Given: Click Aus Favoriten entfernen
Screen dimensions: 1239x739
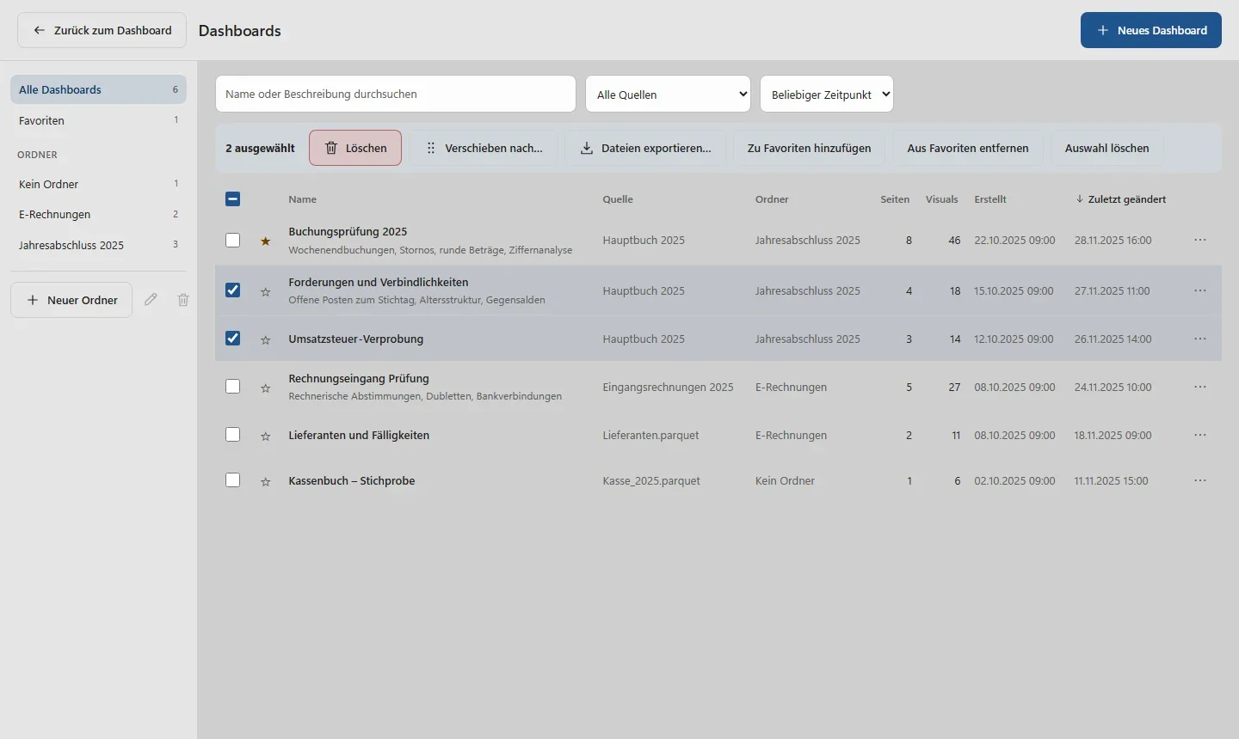Looking at the screenshot, I should (x=968, y=149).
